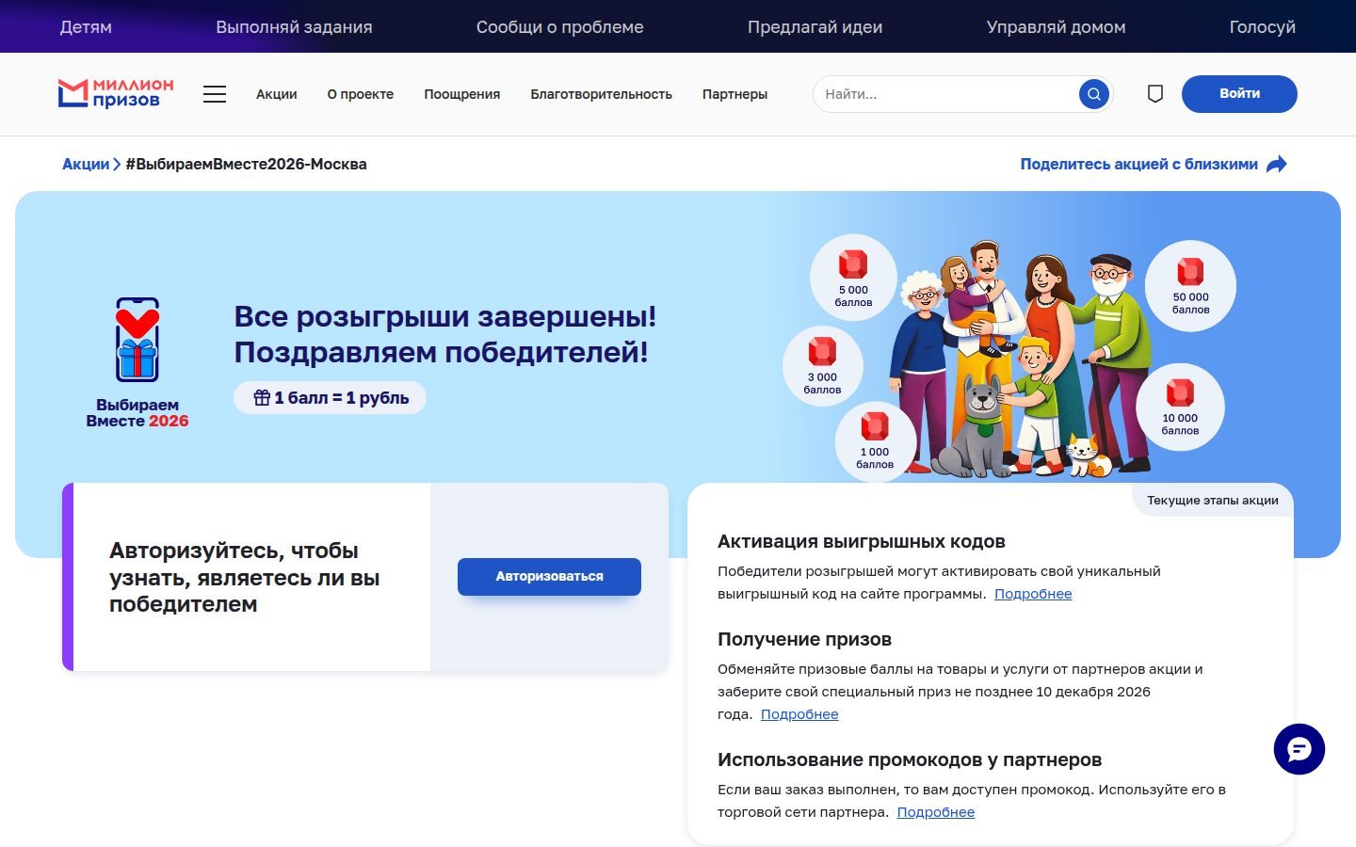This screenshot has width=1356, height=847.
Task: Open Партнеры navigation item
Action: 735,94
